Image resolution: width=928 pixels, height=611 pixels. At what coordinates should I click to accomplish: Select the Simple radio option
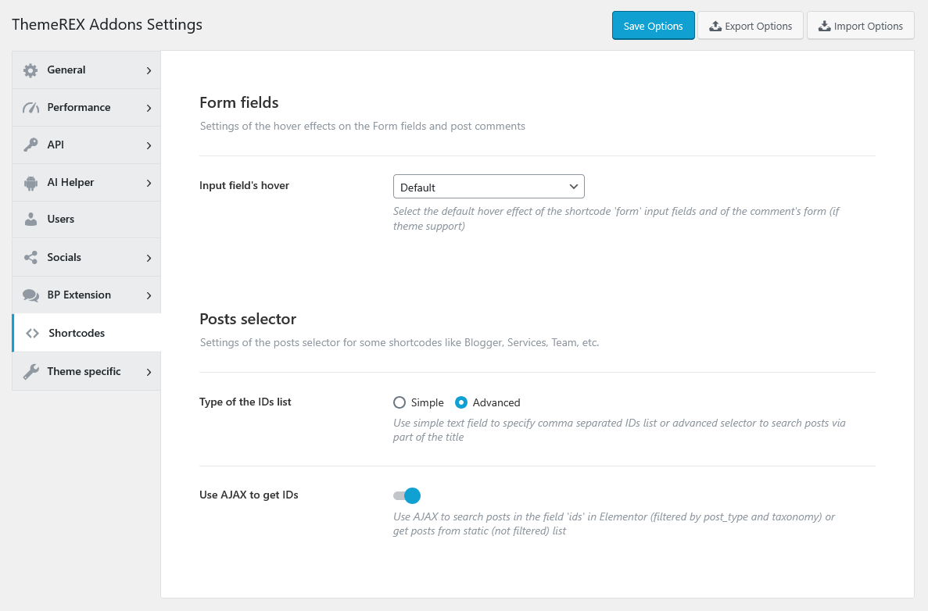point(400,403)
